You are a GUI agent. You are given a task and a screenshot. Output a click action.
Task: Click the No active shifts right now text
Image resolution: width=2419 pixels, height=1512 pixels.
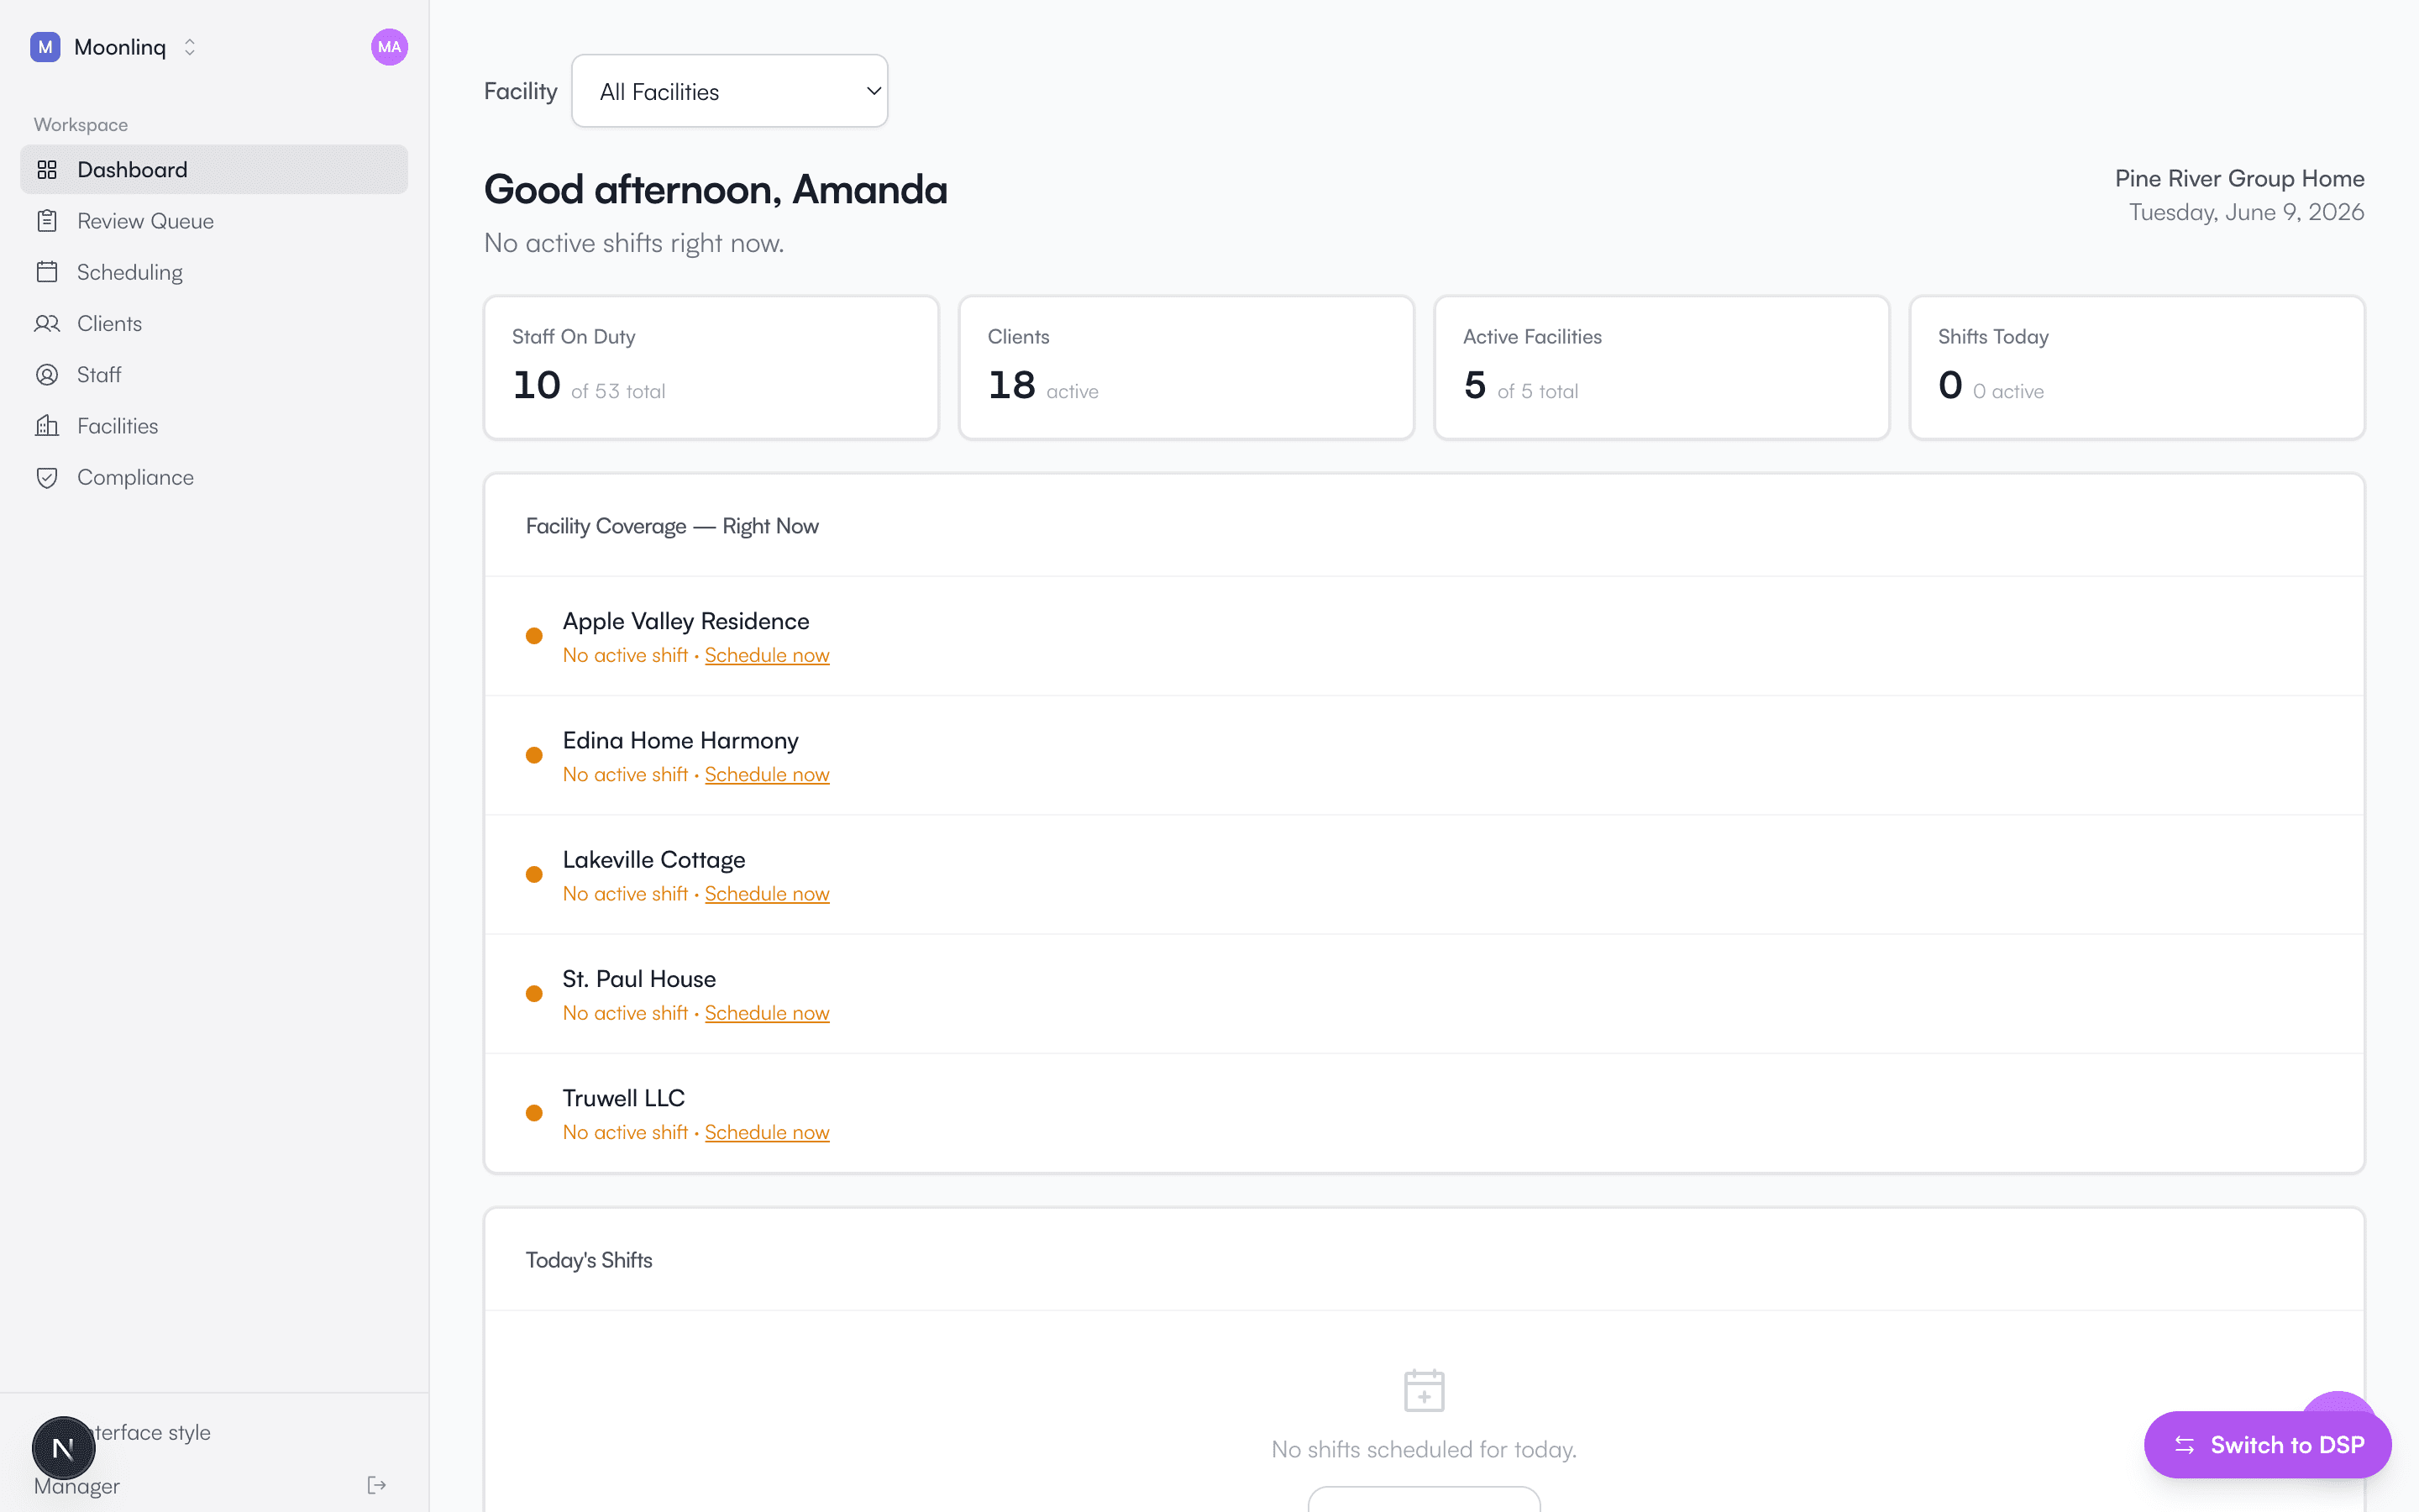click(x=634, y=243)
